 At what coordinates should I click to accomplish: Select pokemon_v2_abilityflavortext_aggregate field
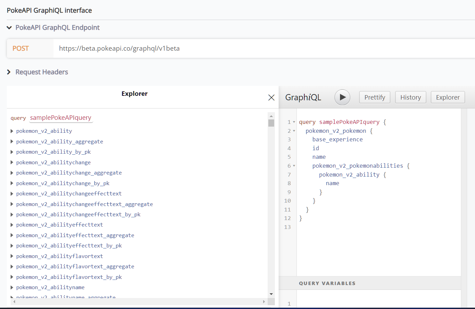[75, 266]
